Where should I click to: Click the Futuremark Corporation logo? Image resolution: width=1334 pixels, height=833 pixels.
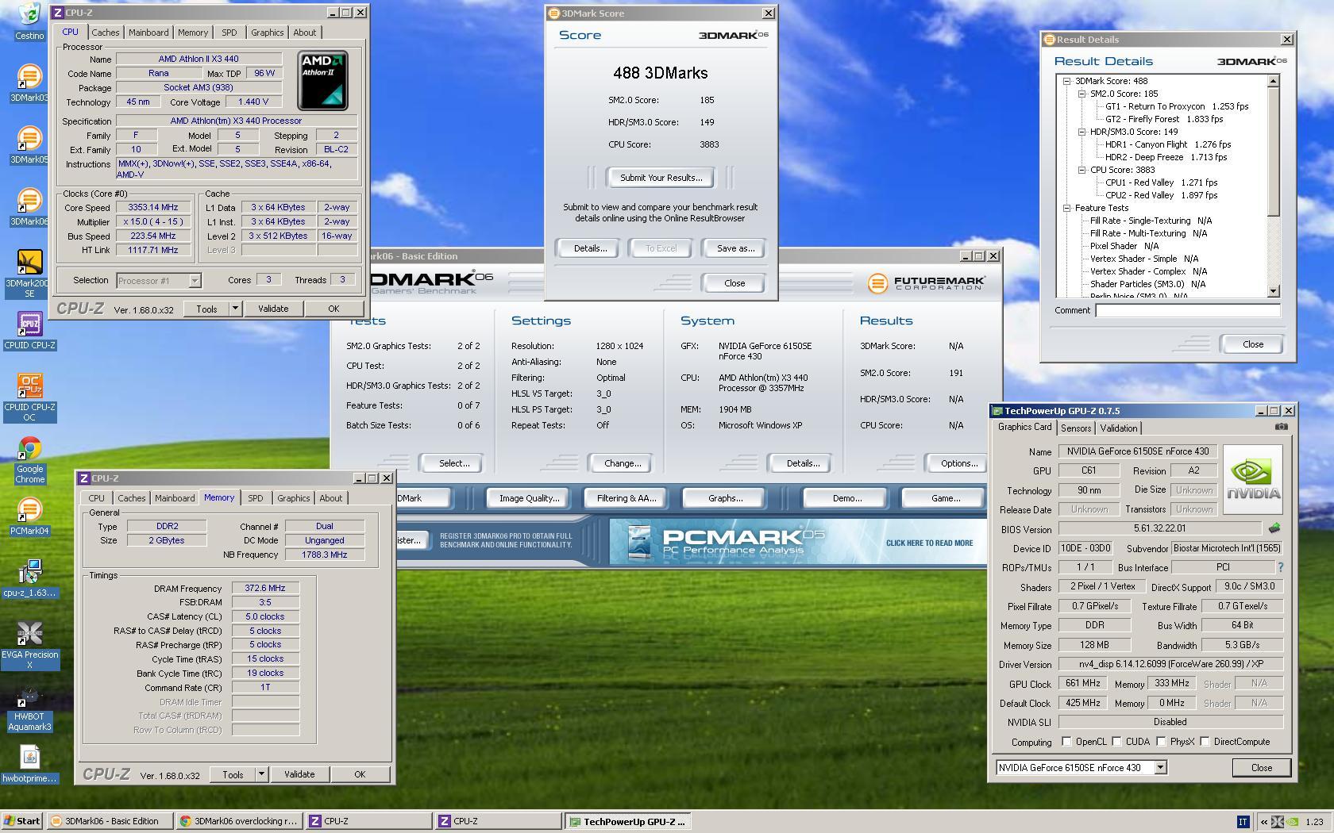927,283
